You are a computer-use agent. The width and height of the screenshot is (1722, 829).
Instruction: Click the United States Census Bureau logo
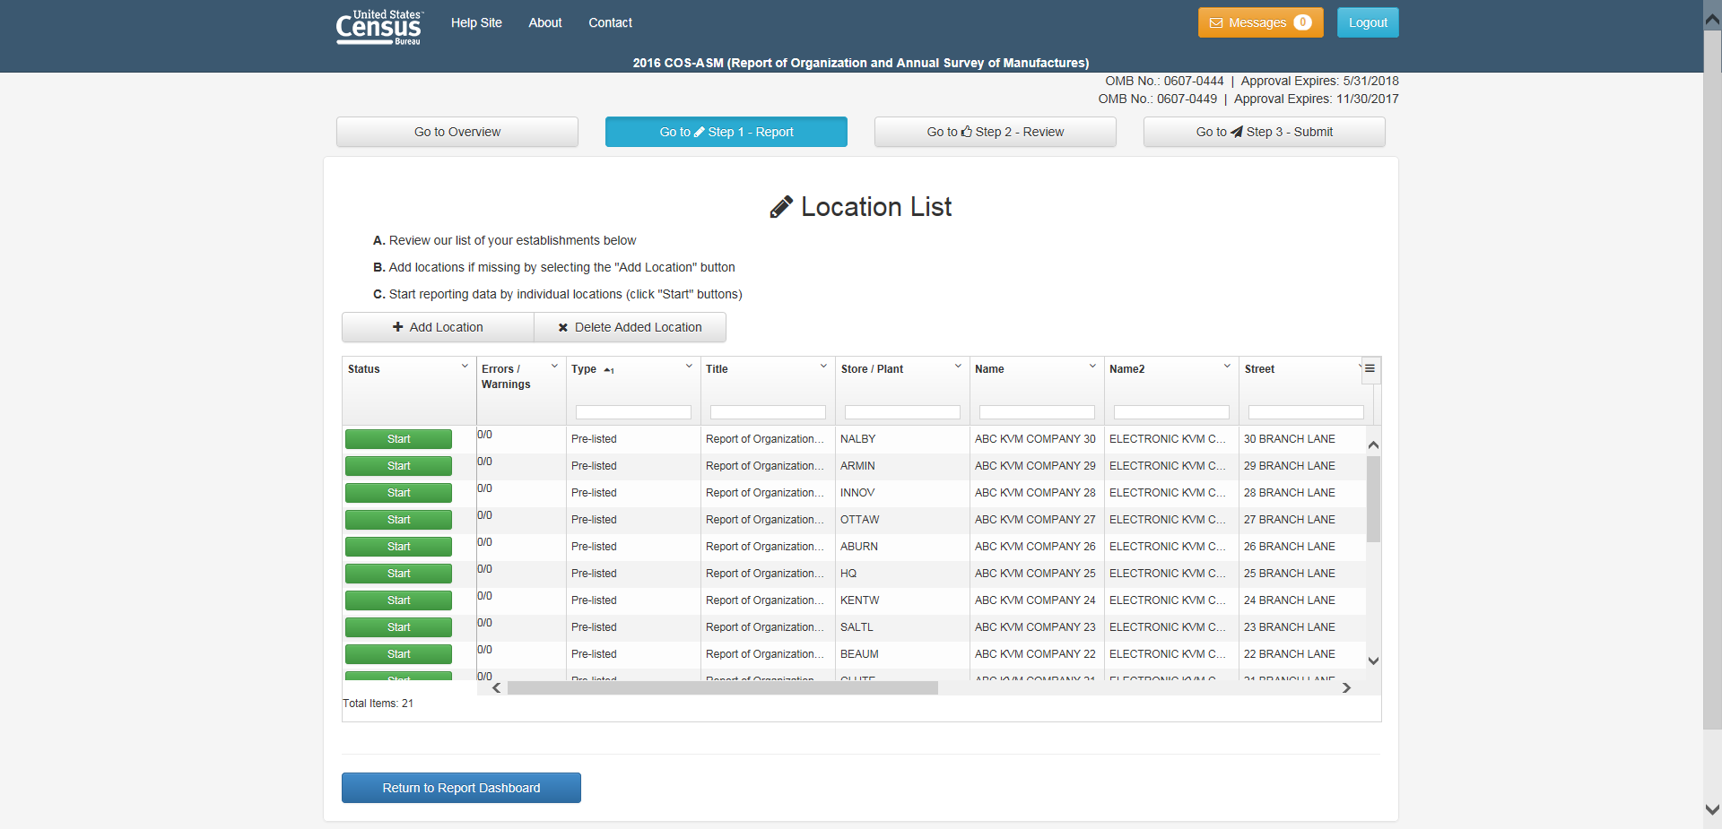[378, 27]
